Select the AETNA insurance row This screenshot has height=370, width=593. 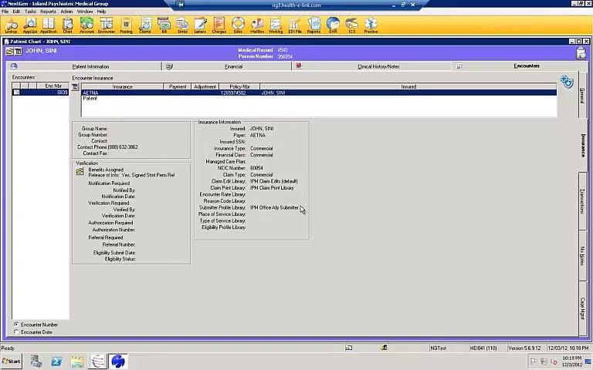[319, 92]
